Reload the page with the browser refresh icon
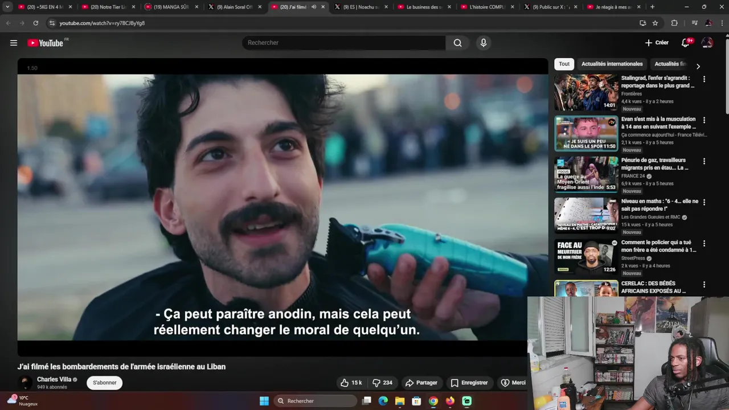The width and height of the screenshot is (729, 410). coord(35,23)
